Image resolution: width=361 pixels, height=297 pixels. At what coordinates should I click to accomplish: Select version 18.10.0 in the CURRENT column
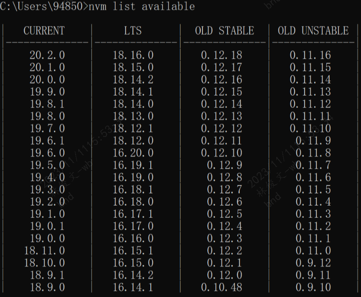click(x=45, y=263)
